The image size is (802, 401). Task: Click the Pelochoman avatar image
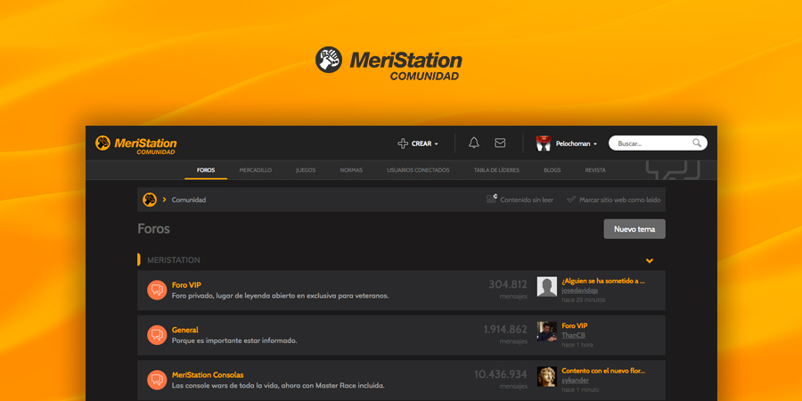click(x=544, y=143)
